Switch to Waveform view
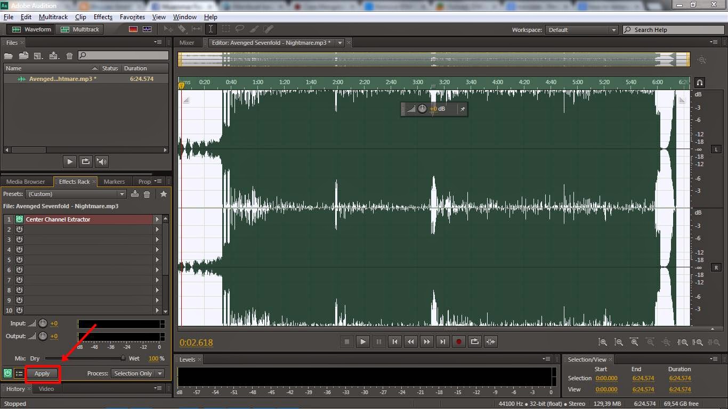The width and height of the screenshot is (728, 409). pyautogui.click(x=32, y=29)
